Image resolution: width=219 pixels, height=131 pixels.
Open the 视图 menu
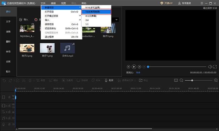(63, 3)
